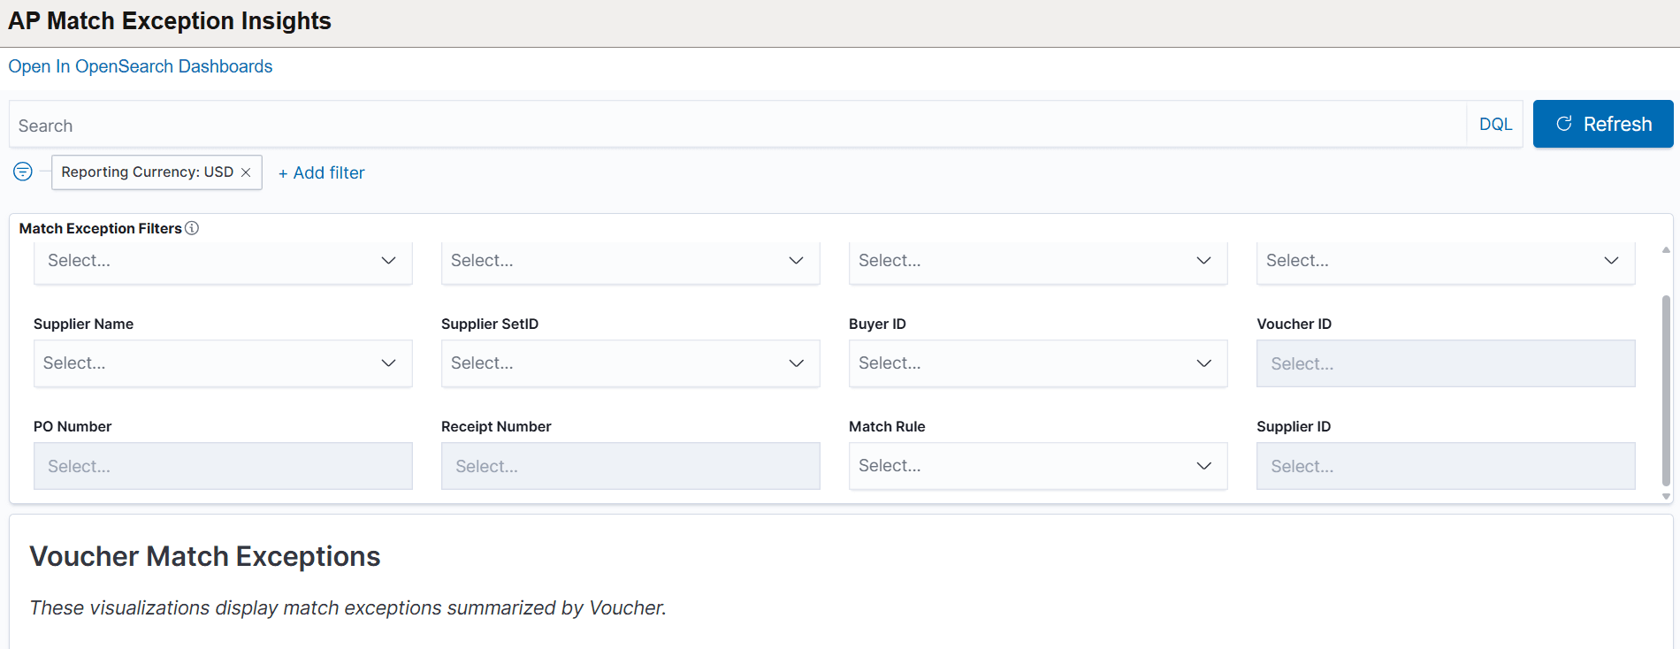The image size is (1680, 649).
Task: Click Add filter to create a new filter
Action: [x=321, y=172]
